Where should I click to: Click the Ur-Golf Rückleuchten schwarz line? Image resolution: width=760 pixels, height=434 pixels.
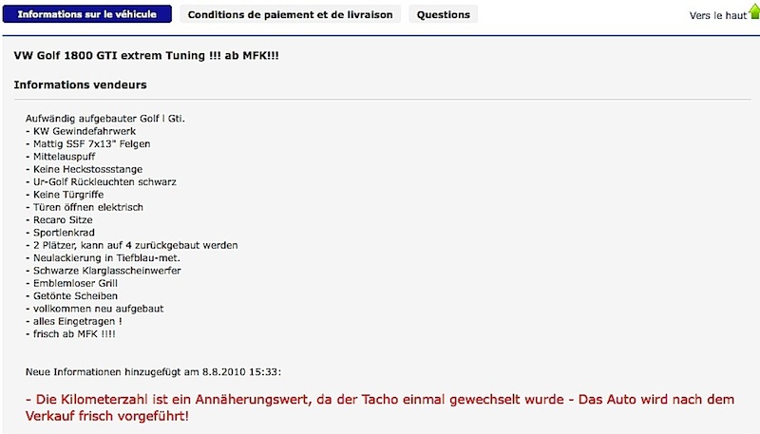pyautogui.click(x=102, y=181)
